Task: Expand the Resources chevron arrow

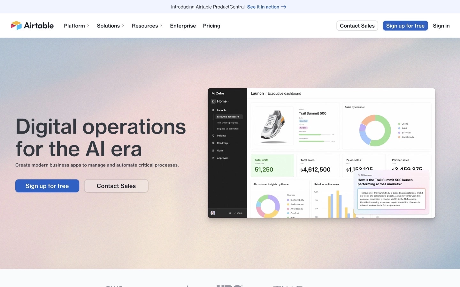Action: click(161, 26)
